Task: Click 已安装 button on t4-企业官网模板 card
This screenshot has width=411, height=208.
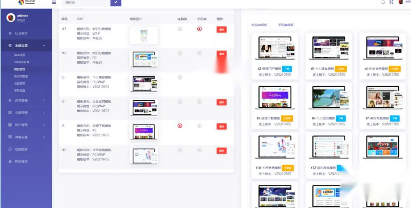Action: tap(395, 69)
